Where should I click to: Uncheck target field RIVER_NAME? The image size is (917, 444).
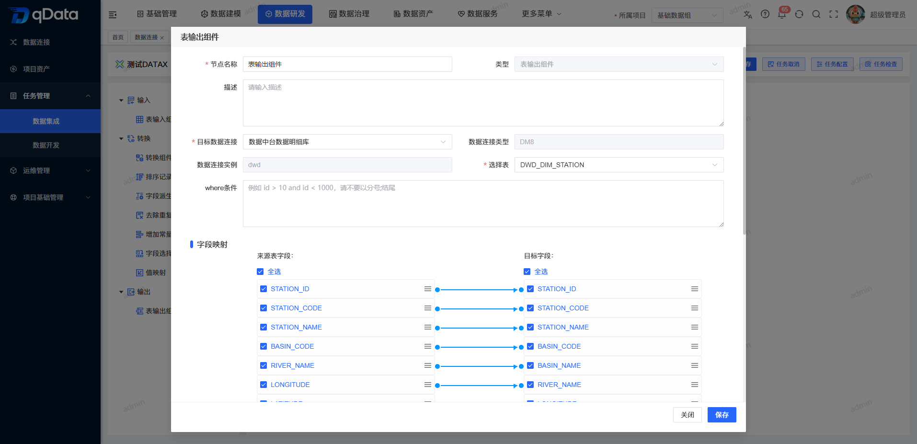point(530,385)
